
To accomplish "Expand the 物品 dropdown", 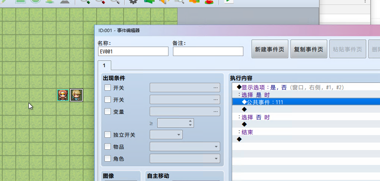I will 185,146.
